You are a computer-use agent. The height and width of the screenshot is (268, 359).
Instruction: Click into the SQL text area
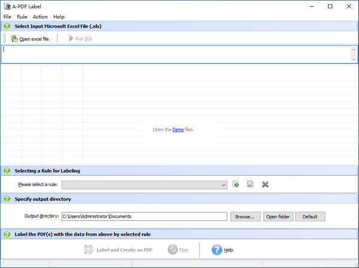(x=176, y=54)
